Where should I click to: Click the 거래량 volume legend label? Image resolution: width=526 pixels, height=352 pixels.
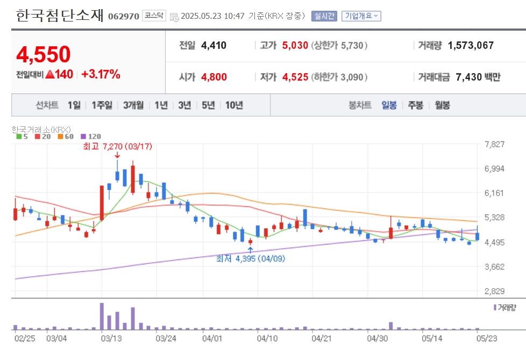[507, 307]
